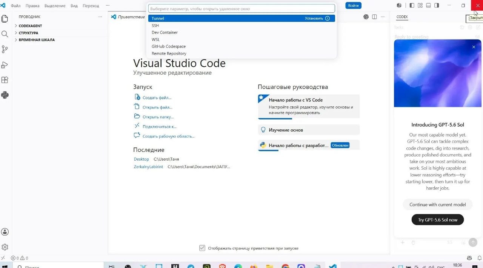Viewport: 483px width, 268px height.
Task: Select the WSL remote option
Action: [241, 39]
